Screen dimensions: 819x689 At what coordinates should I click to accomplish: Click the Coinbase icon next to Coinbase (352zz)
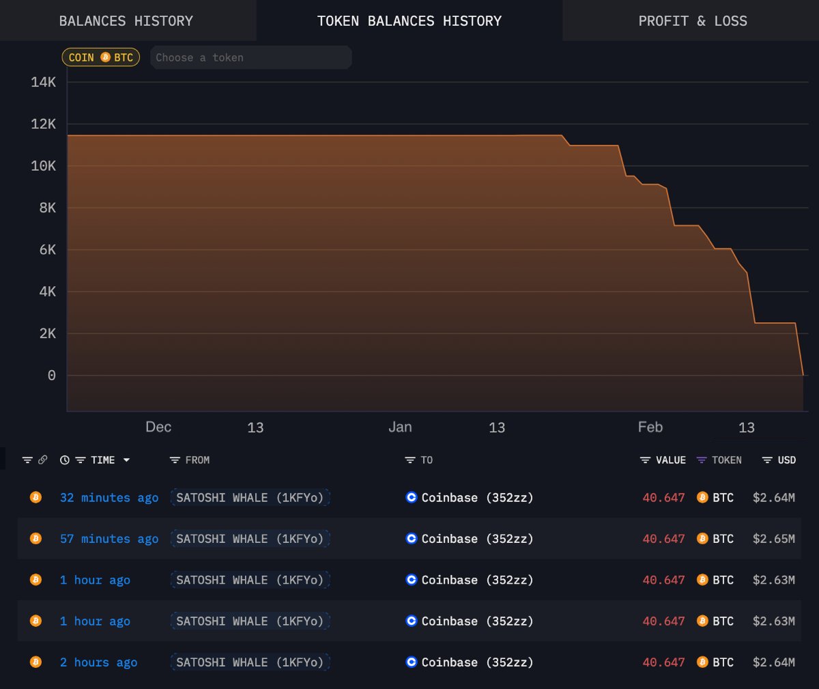[411, 497]
